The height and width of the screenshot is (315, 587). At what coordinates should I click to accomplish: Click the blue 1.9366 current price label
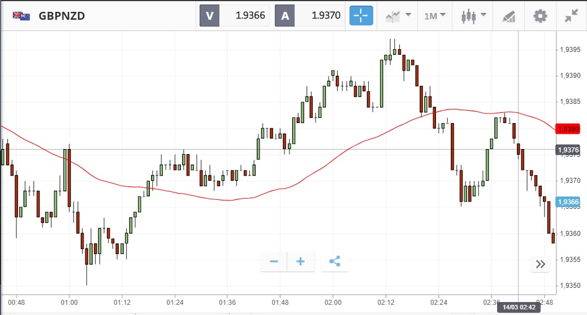(x=568, y=202)
